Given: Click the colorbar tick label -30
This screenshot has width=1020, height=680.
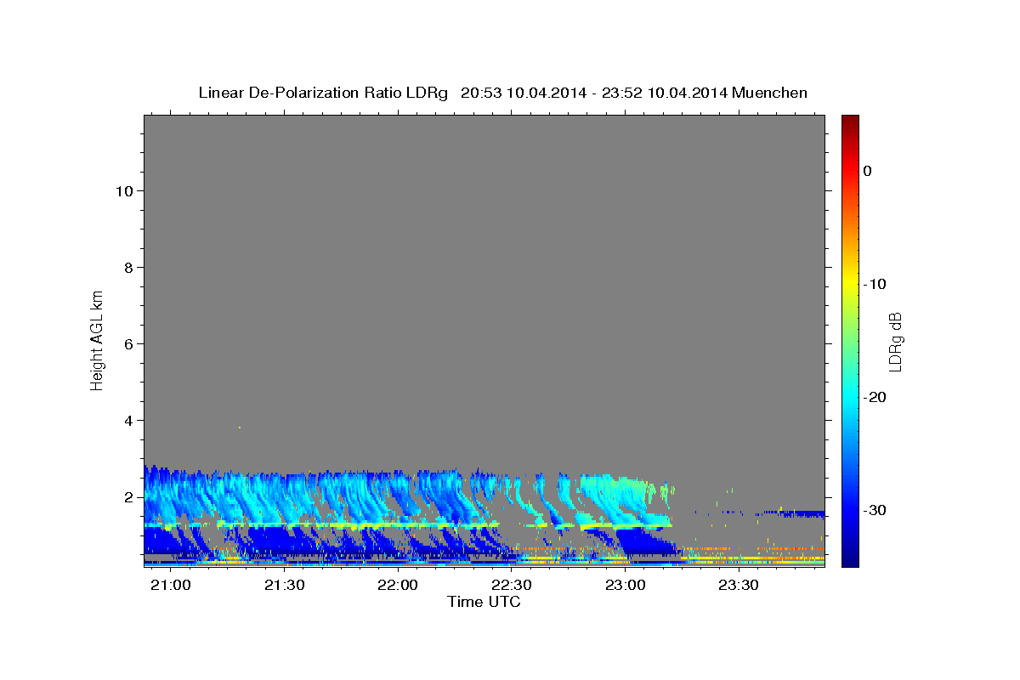Looking at the screenshot, I should 875,510.
